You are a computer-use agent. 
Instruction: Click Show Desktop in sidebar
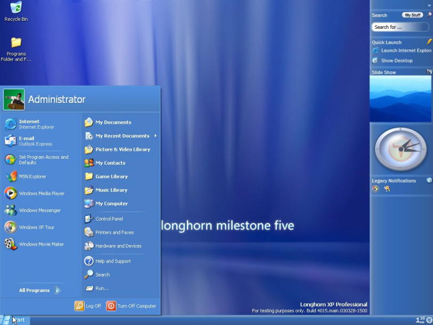point(393,61)
